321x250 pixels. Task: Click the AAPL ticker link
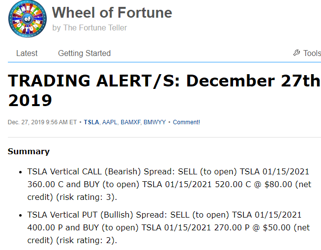click(x=110, y=122)
